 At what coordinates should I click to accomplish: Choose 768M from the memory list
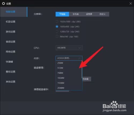69,73
